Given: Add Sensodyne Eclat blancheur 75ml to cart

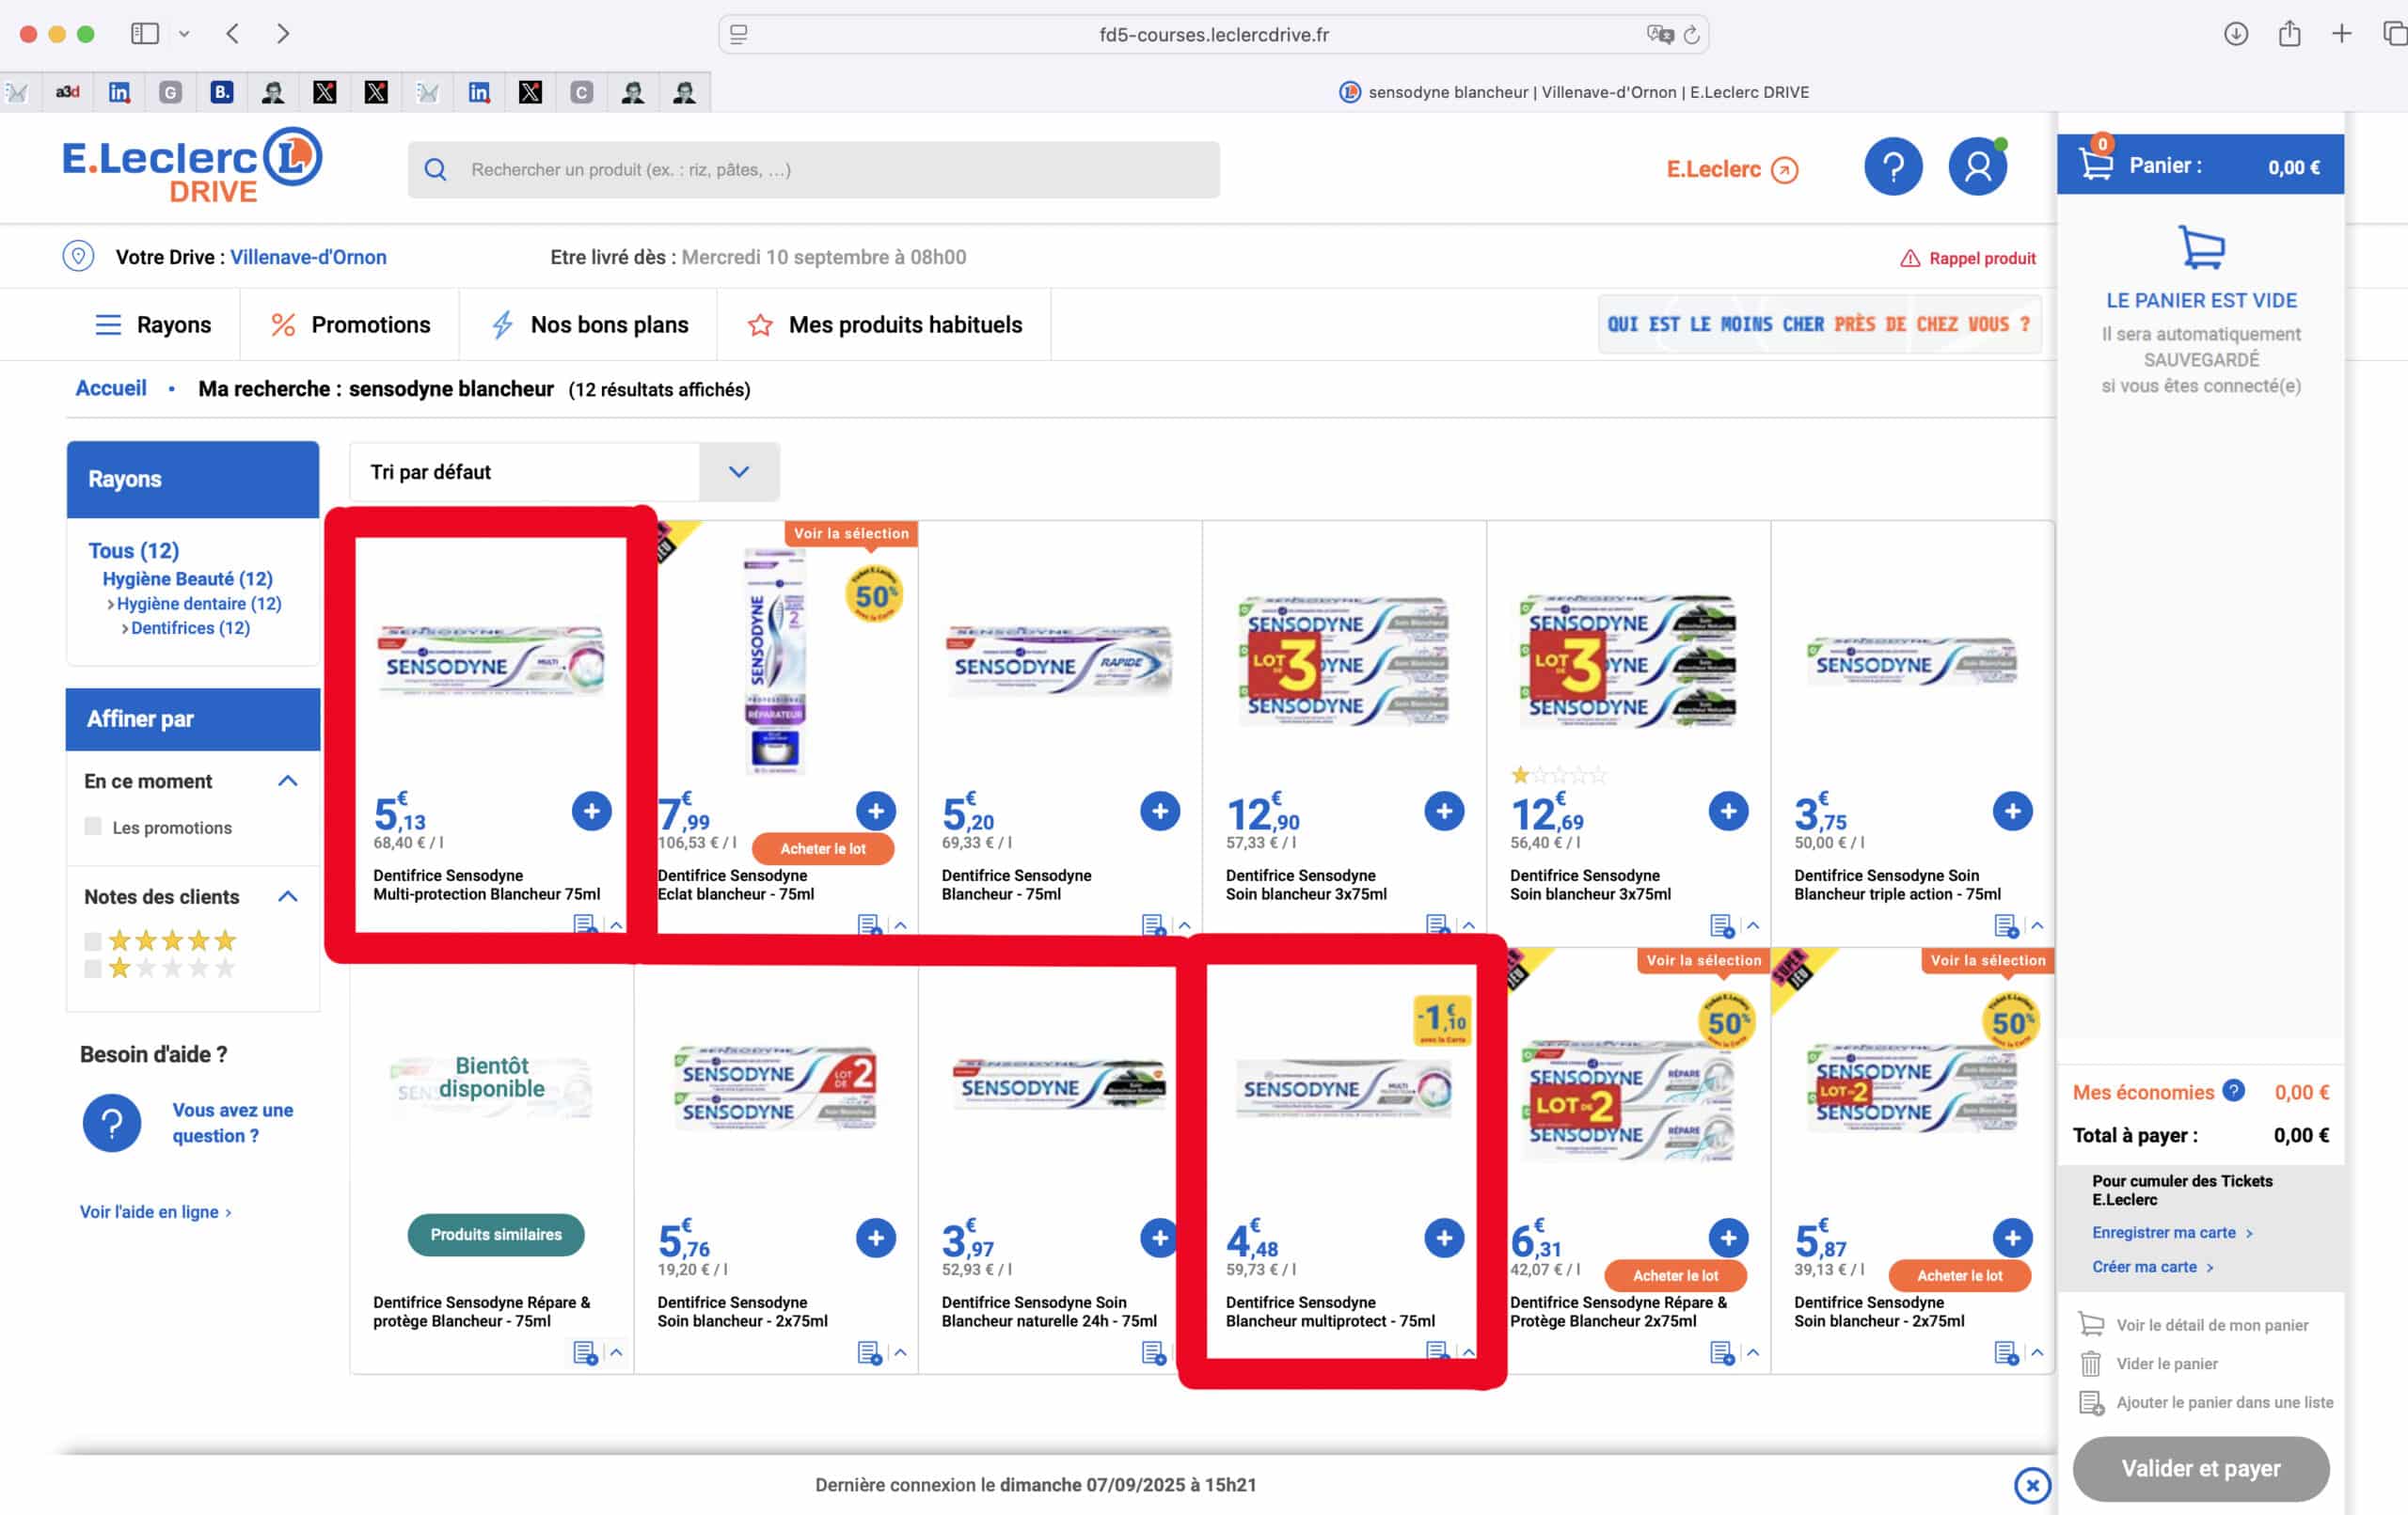Looking at the screenshot, I should point(876,811).
